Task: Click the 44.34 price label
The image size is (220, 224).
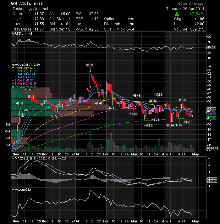Action: coord(153,101)
